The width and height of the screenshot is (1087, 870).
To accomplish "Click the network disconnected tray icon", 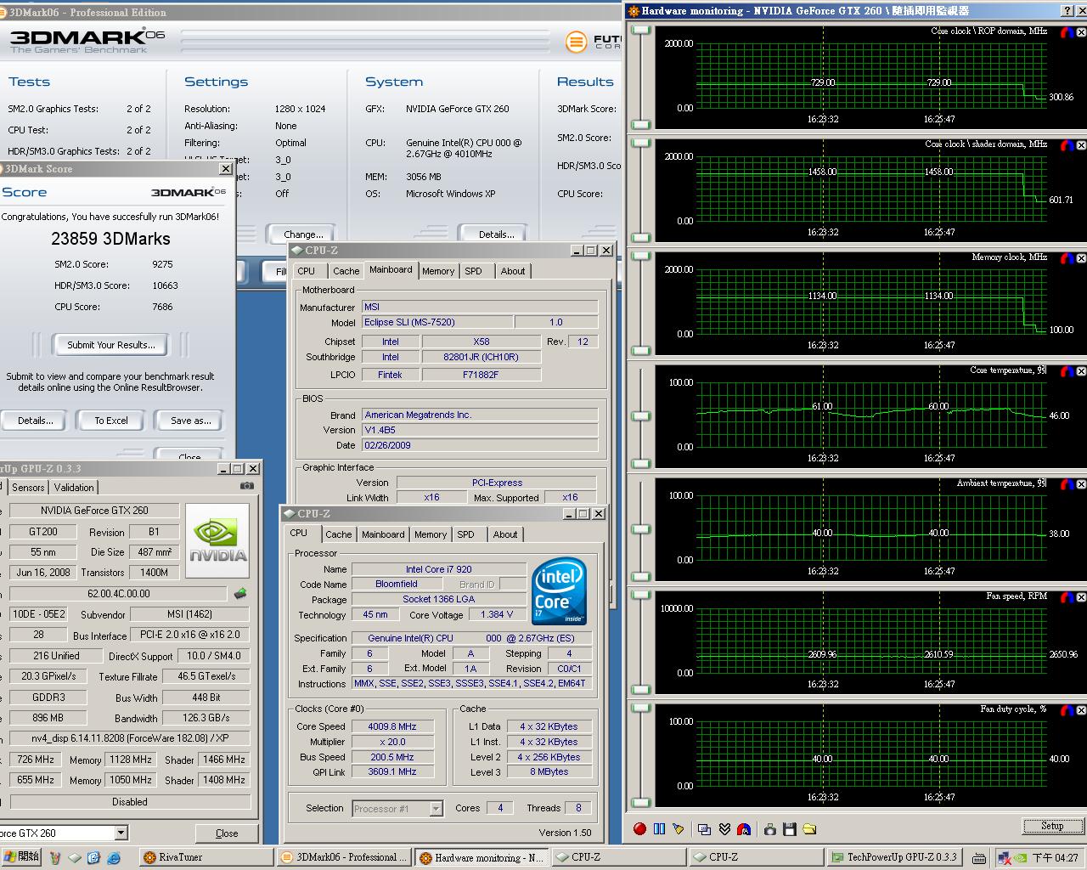I will pyautogui.click(x=1004, y=858).
